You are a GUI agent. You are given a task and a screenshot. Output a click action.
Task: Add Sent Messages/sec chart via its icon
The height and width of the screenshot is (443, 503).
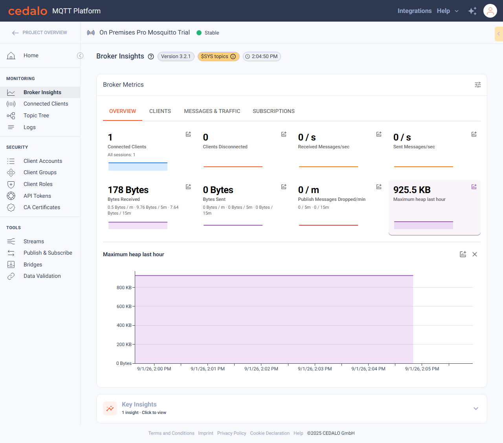pyautogui.click(x=474, y=134)
